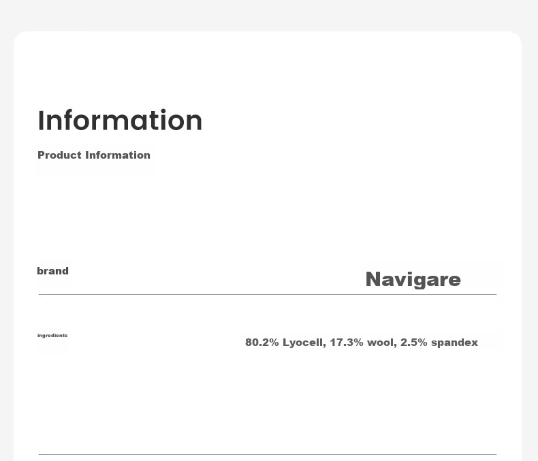Click the word Lyocell in ingredients
Screen dimensions: 538x461
(304, 343)
